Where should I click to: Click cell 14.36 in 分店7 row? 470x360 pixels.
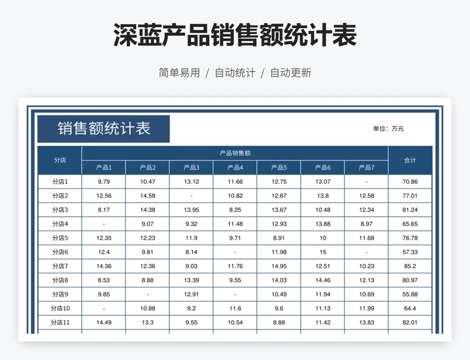tap(104, 266)
